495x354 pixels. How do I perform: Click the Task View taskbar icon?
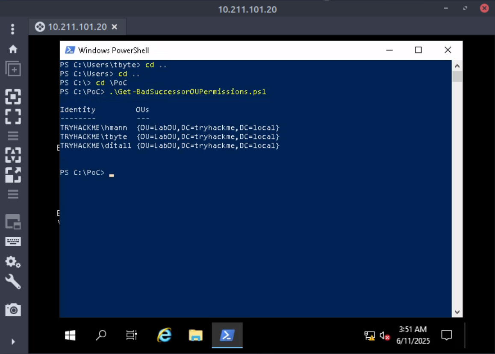coord(132,335)
